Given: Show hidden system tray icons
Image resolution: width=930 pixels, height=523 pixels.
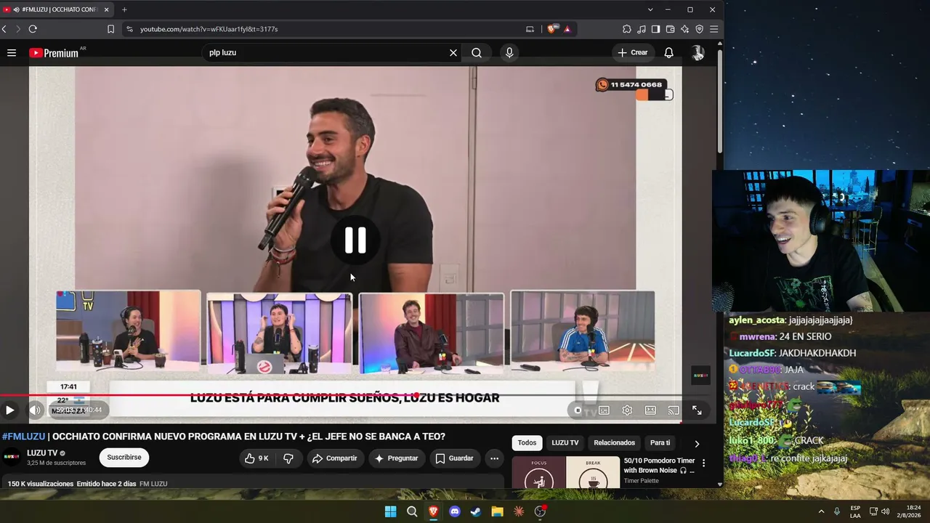Looking at the screenshot, I should tap(822, 511).
